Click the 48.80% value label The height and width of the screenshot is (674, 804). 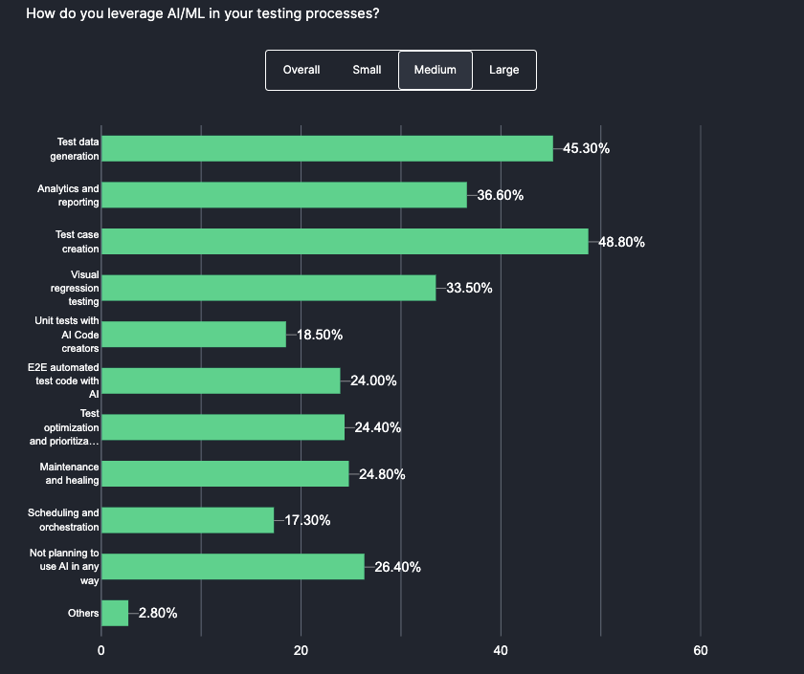(x=622, y=242)
